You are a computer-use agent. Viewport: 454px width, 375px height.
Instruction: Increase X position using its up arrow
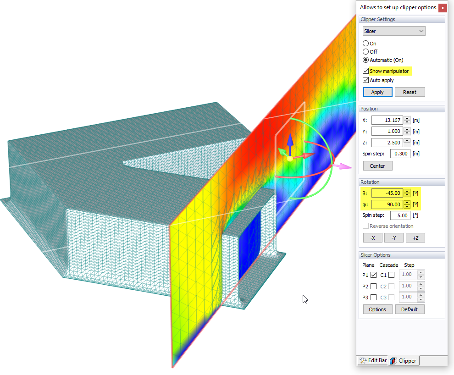click(x=407, y=118)
